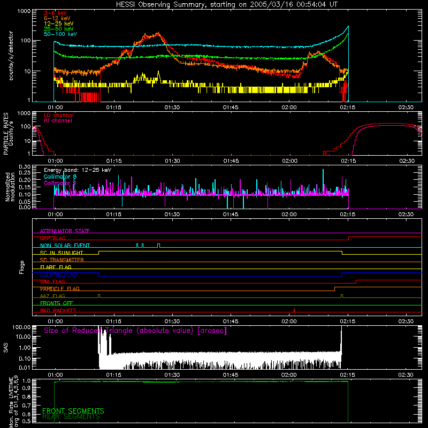Select the SC_IN_SUNLIGHT flag label

click(x=62, y=253)
